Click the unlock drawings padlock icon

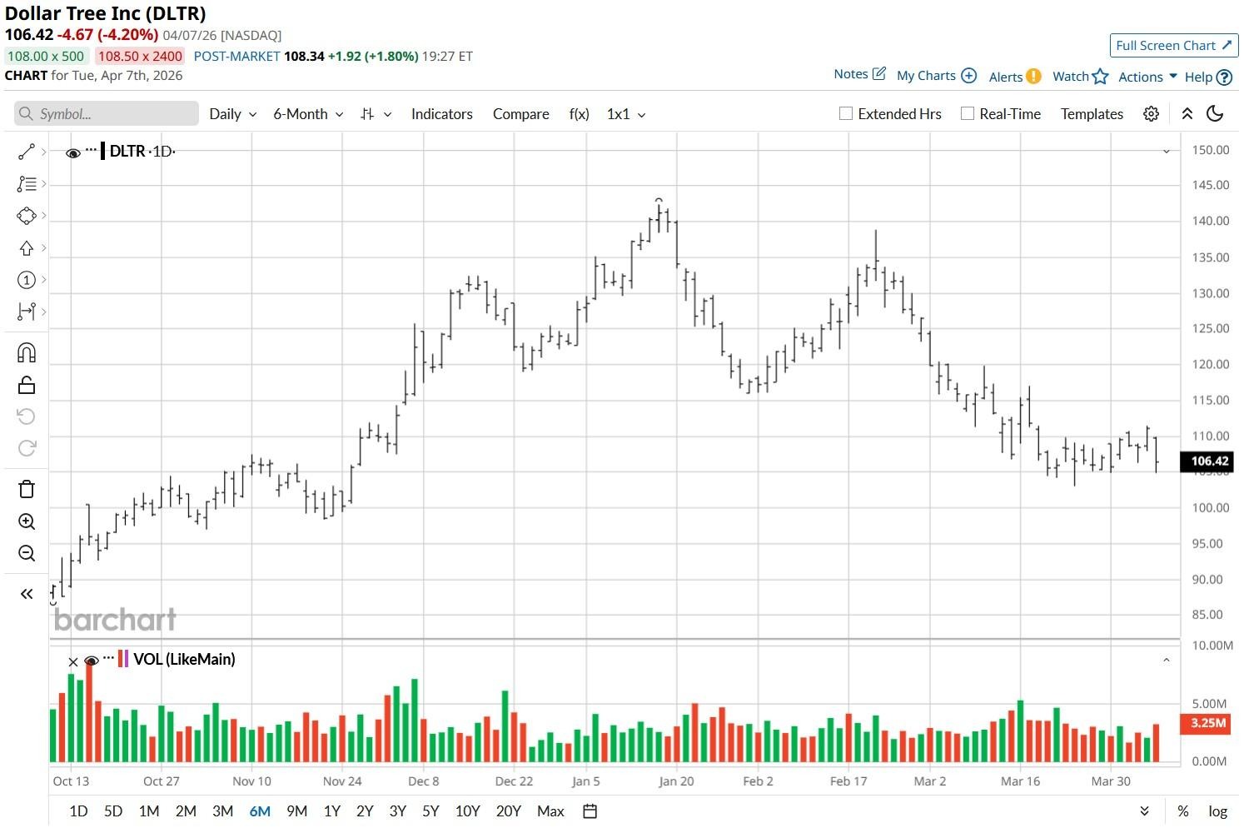coord(27,385)
